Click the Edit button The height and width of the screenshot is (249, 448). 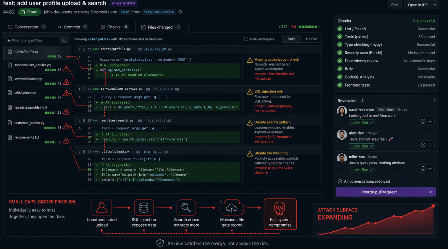pos(394,5)
